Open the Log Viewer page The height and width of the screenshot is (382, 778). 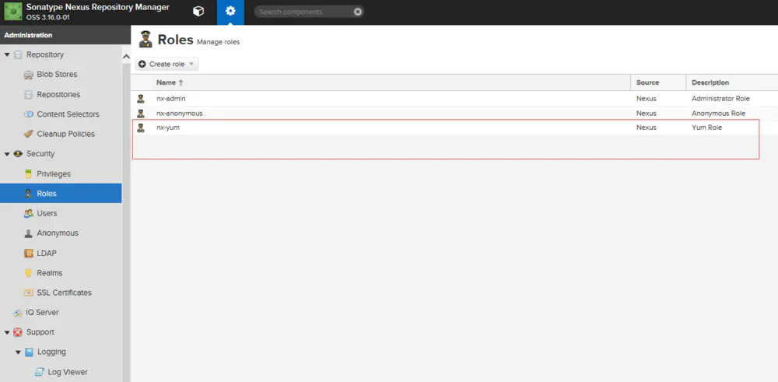point(68,372)
